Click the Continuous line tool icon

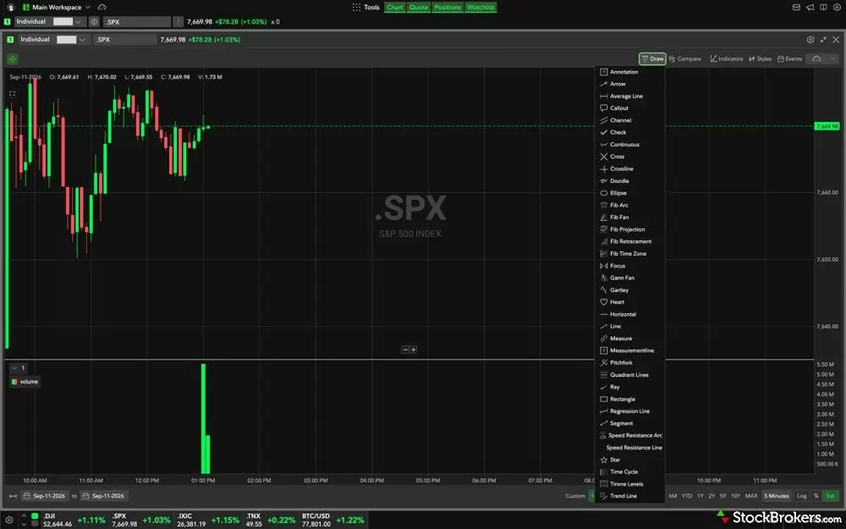coord(604,145)
